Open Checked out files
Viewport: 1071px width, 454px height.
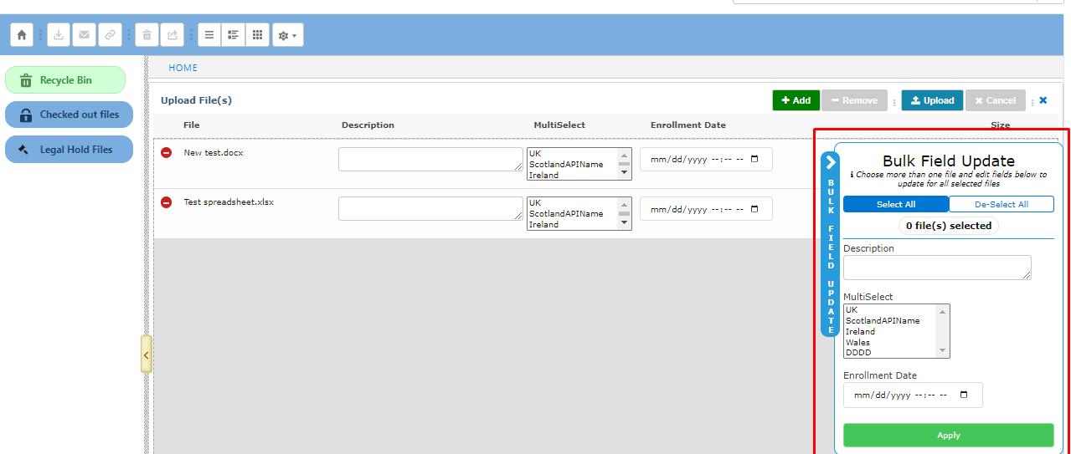click(69, 115)
